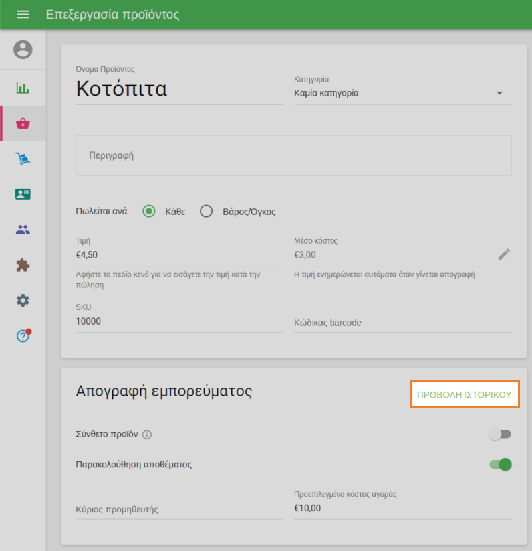Disable the Παρακολούθηση αποθέματος switch
The image size is (532, 551).
tap(500, 464)
